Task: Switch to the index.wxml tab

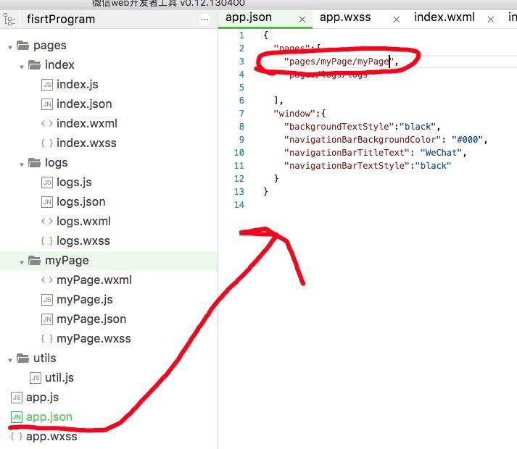Action: [444, 17]
